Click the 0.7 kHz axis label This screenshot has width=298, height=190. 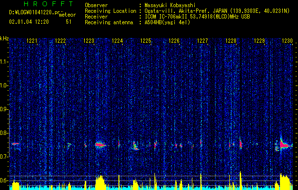(x=4, y=157)
